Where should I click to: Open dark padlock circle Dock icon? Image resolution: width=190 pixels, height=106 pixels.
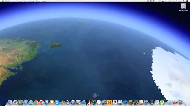click(x=152, y=102)
